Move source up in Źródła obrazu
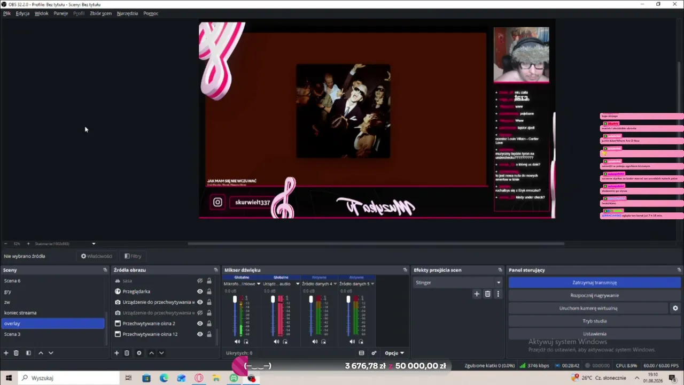Viewport: 684px width, 385px height. 151,353
